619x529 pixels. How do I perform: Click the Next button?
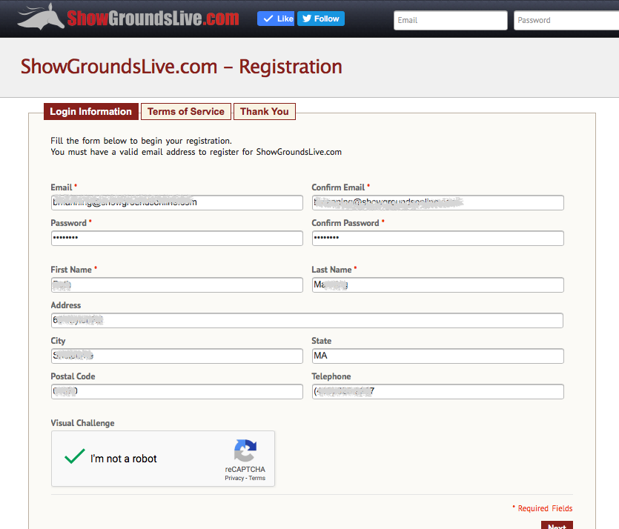(x=557, y=525)
